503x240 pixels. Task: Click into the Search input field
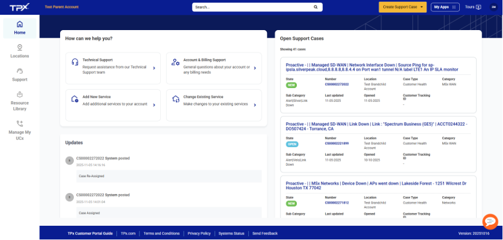(251, 7)
